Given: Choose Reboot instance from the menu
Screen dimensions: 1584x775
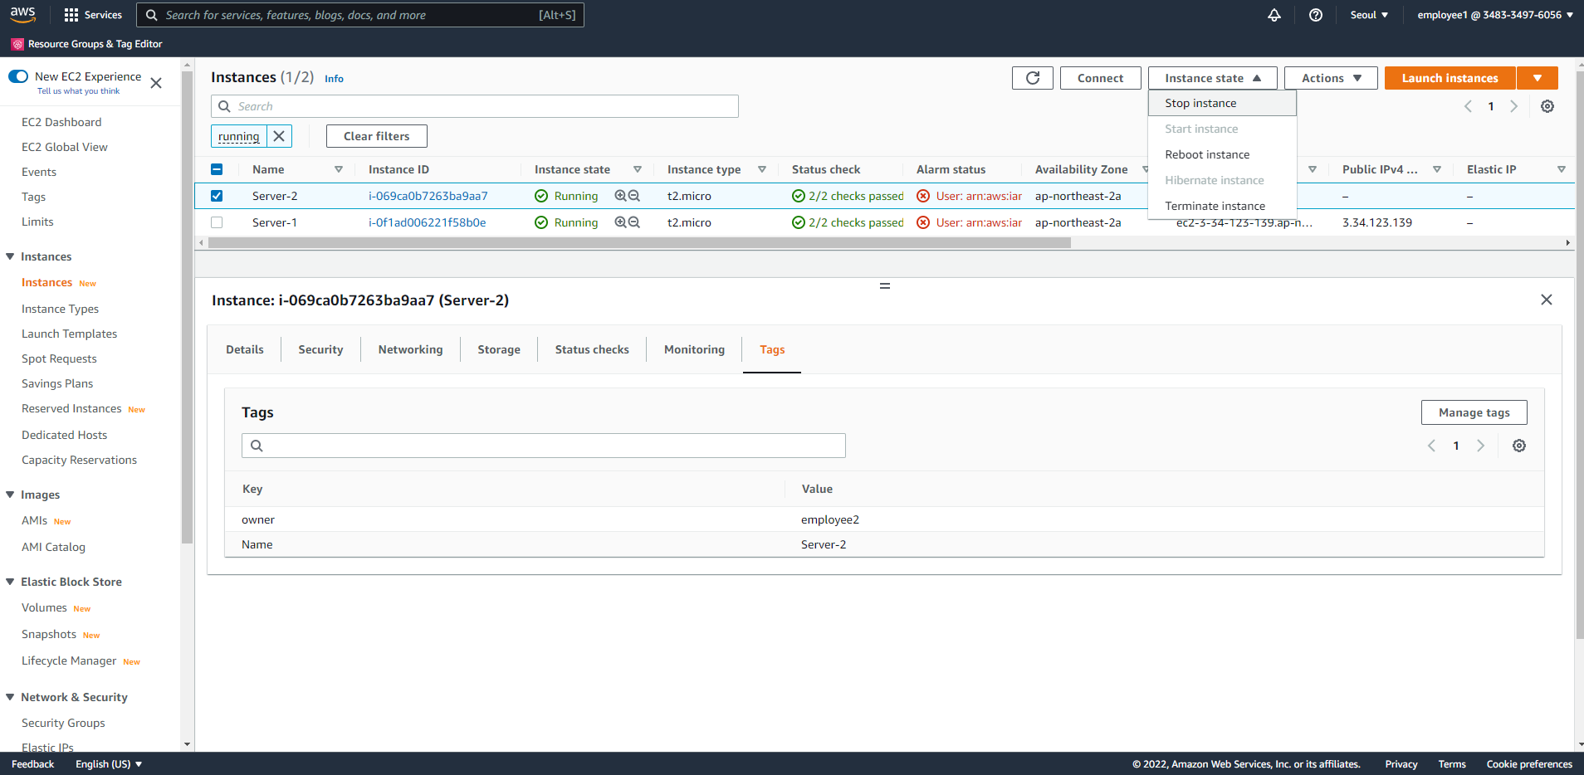Looking at the screenshot, I should (1222, 154).
